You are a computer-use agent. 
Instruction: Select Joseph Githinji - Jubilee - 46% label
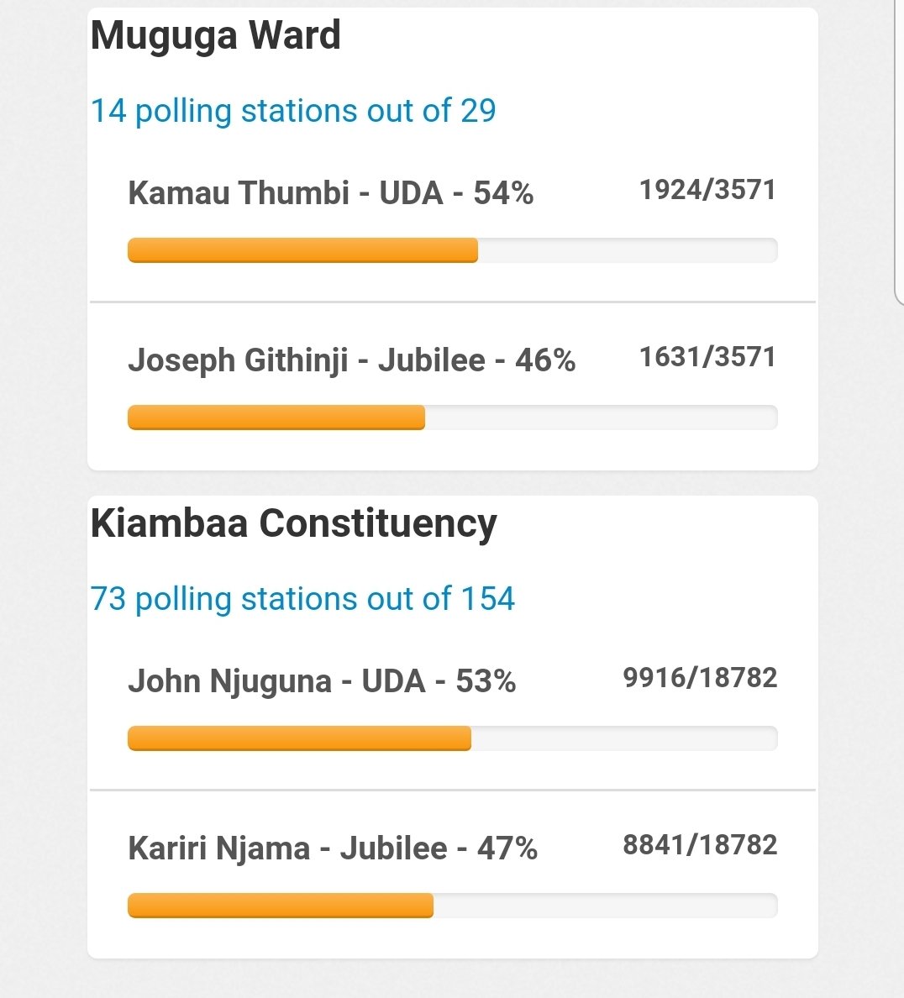click(x=351, y=360)
